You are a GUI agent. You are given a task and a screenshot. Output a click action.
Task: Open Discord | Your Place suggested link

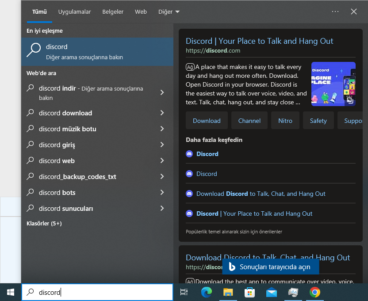[x=254, y=214]
